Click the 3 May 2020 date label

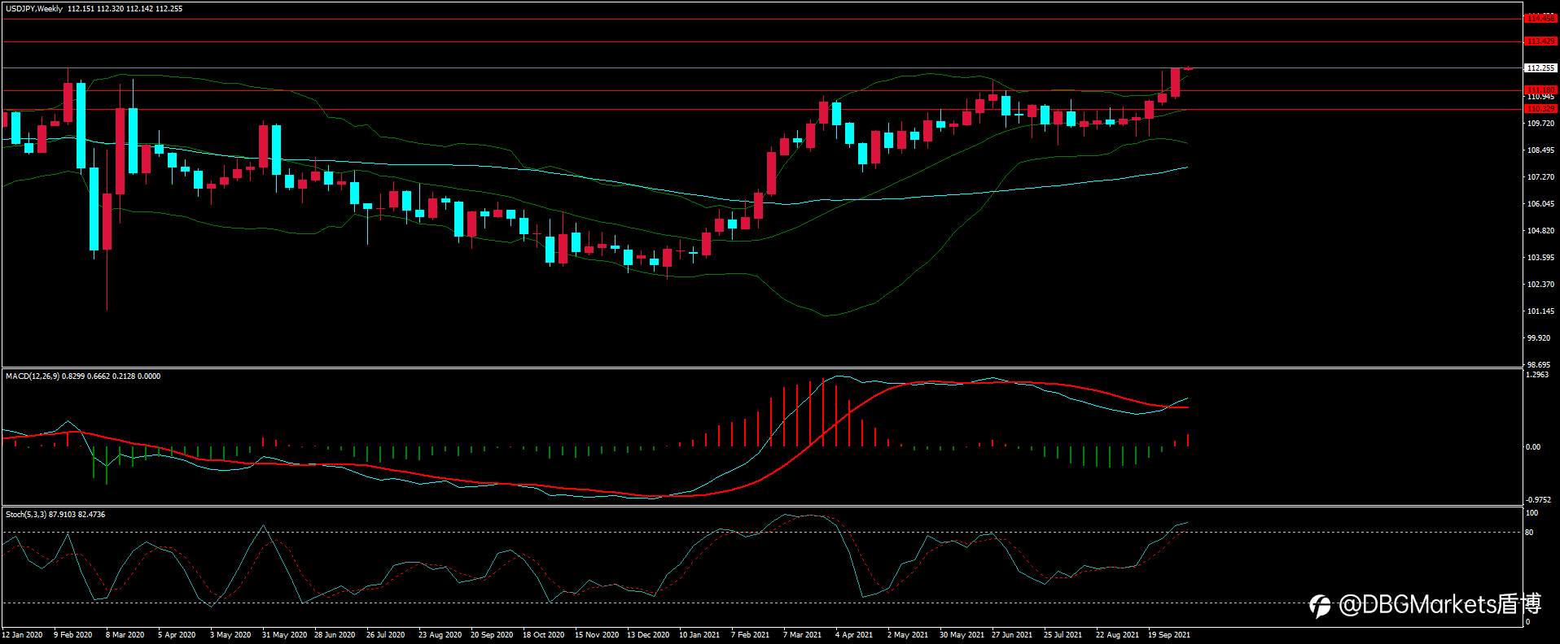(230, 635)
